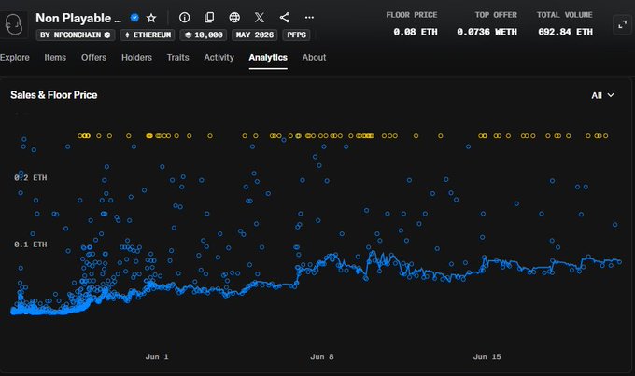Screen dimensions: 635x376
Task: Click the BY NPCONCHAIN creator badge
Action: pos(76,35)
